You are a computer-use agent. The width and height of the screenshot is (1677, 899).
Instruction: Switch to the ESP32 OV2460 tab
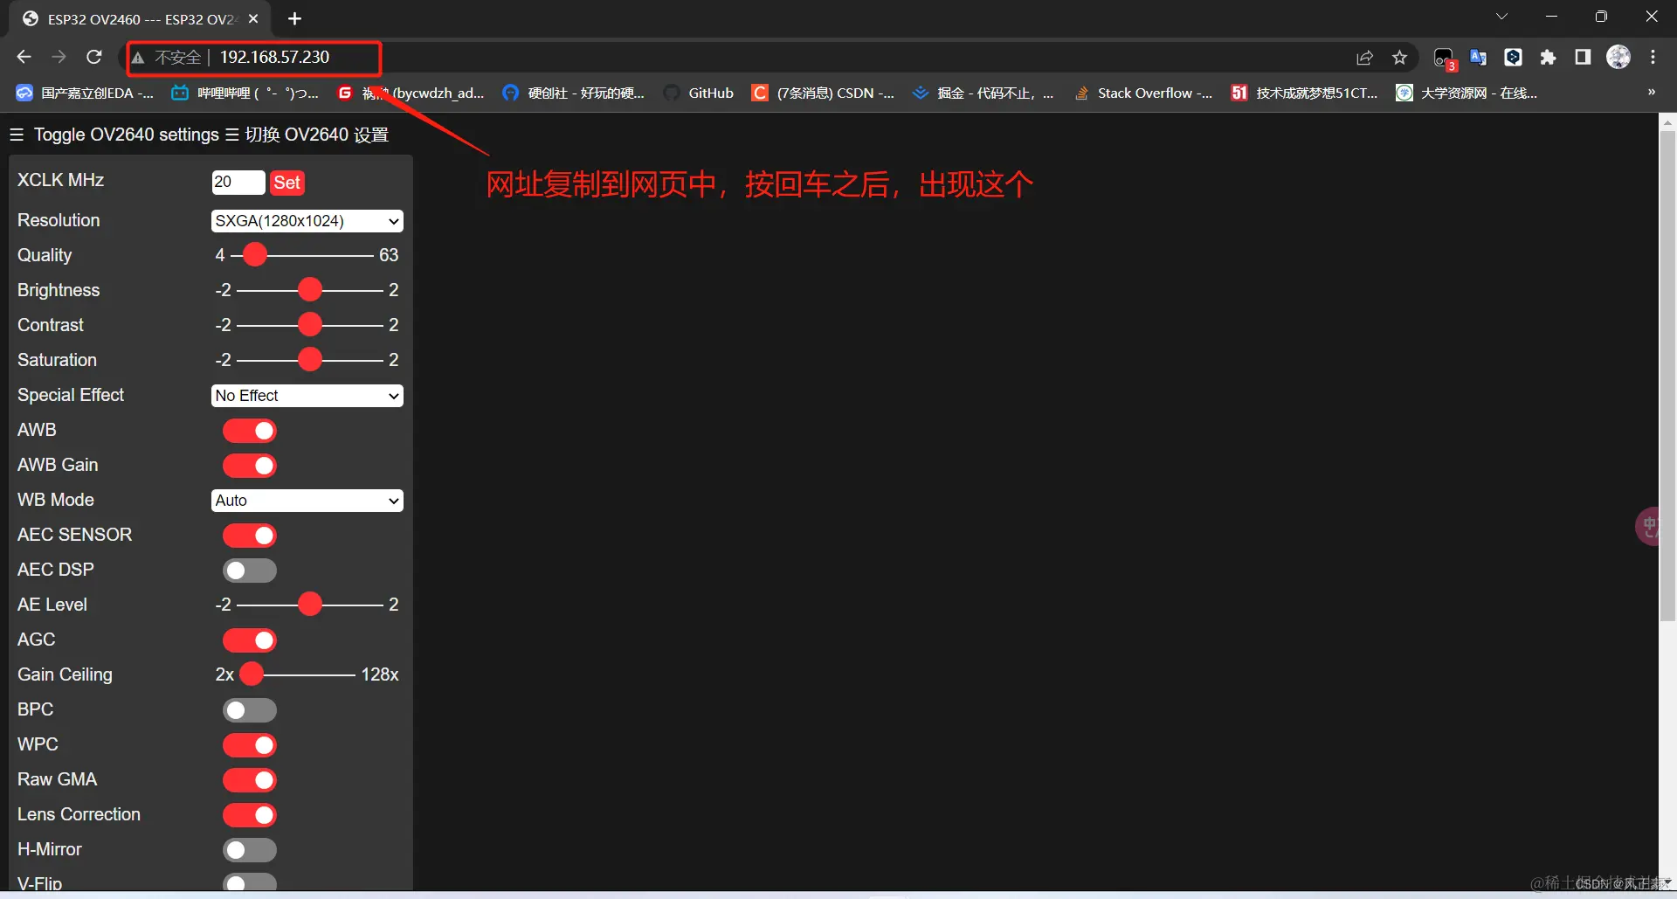pos(131,18)
